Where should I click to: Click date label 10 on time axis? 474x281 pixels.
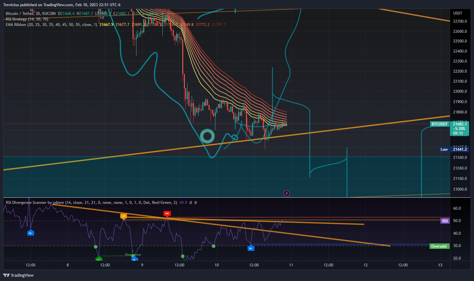217,265
